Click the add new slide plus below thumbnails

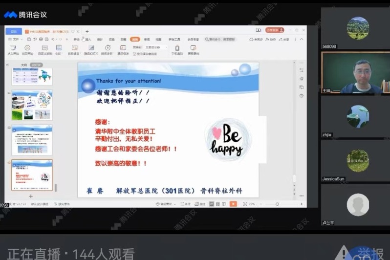coord(31,196)
